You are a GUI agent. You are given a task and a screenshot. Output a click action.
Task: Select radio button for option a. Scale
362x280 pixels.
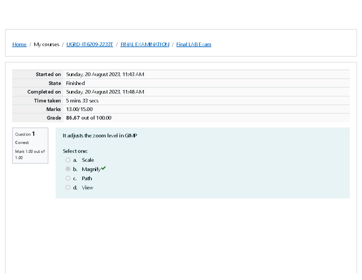pos(68,160)
